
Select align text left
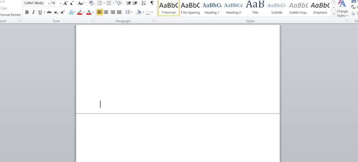pos(100,12)
